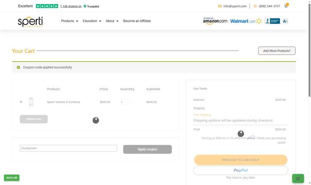Remove Sperti Vitamin D Sunlamp from cart
311x185 pixels.
pyautogui.click(x=21, y=101)
